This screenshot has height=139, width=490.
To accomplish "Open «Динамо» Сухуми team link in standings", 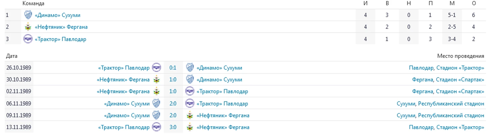I will click(x=57, y=15).
